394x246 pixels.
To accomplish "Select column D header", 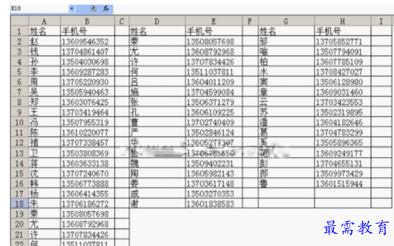I will tap(157, 21).
